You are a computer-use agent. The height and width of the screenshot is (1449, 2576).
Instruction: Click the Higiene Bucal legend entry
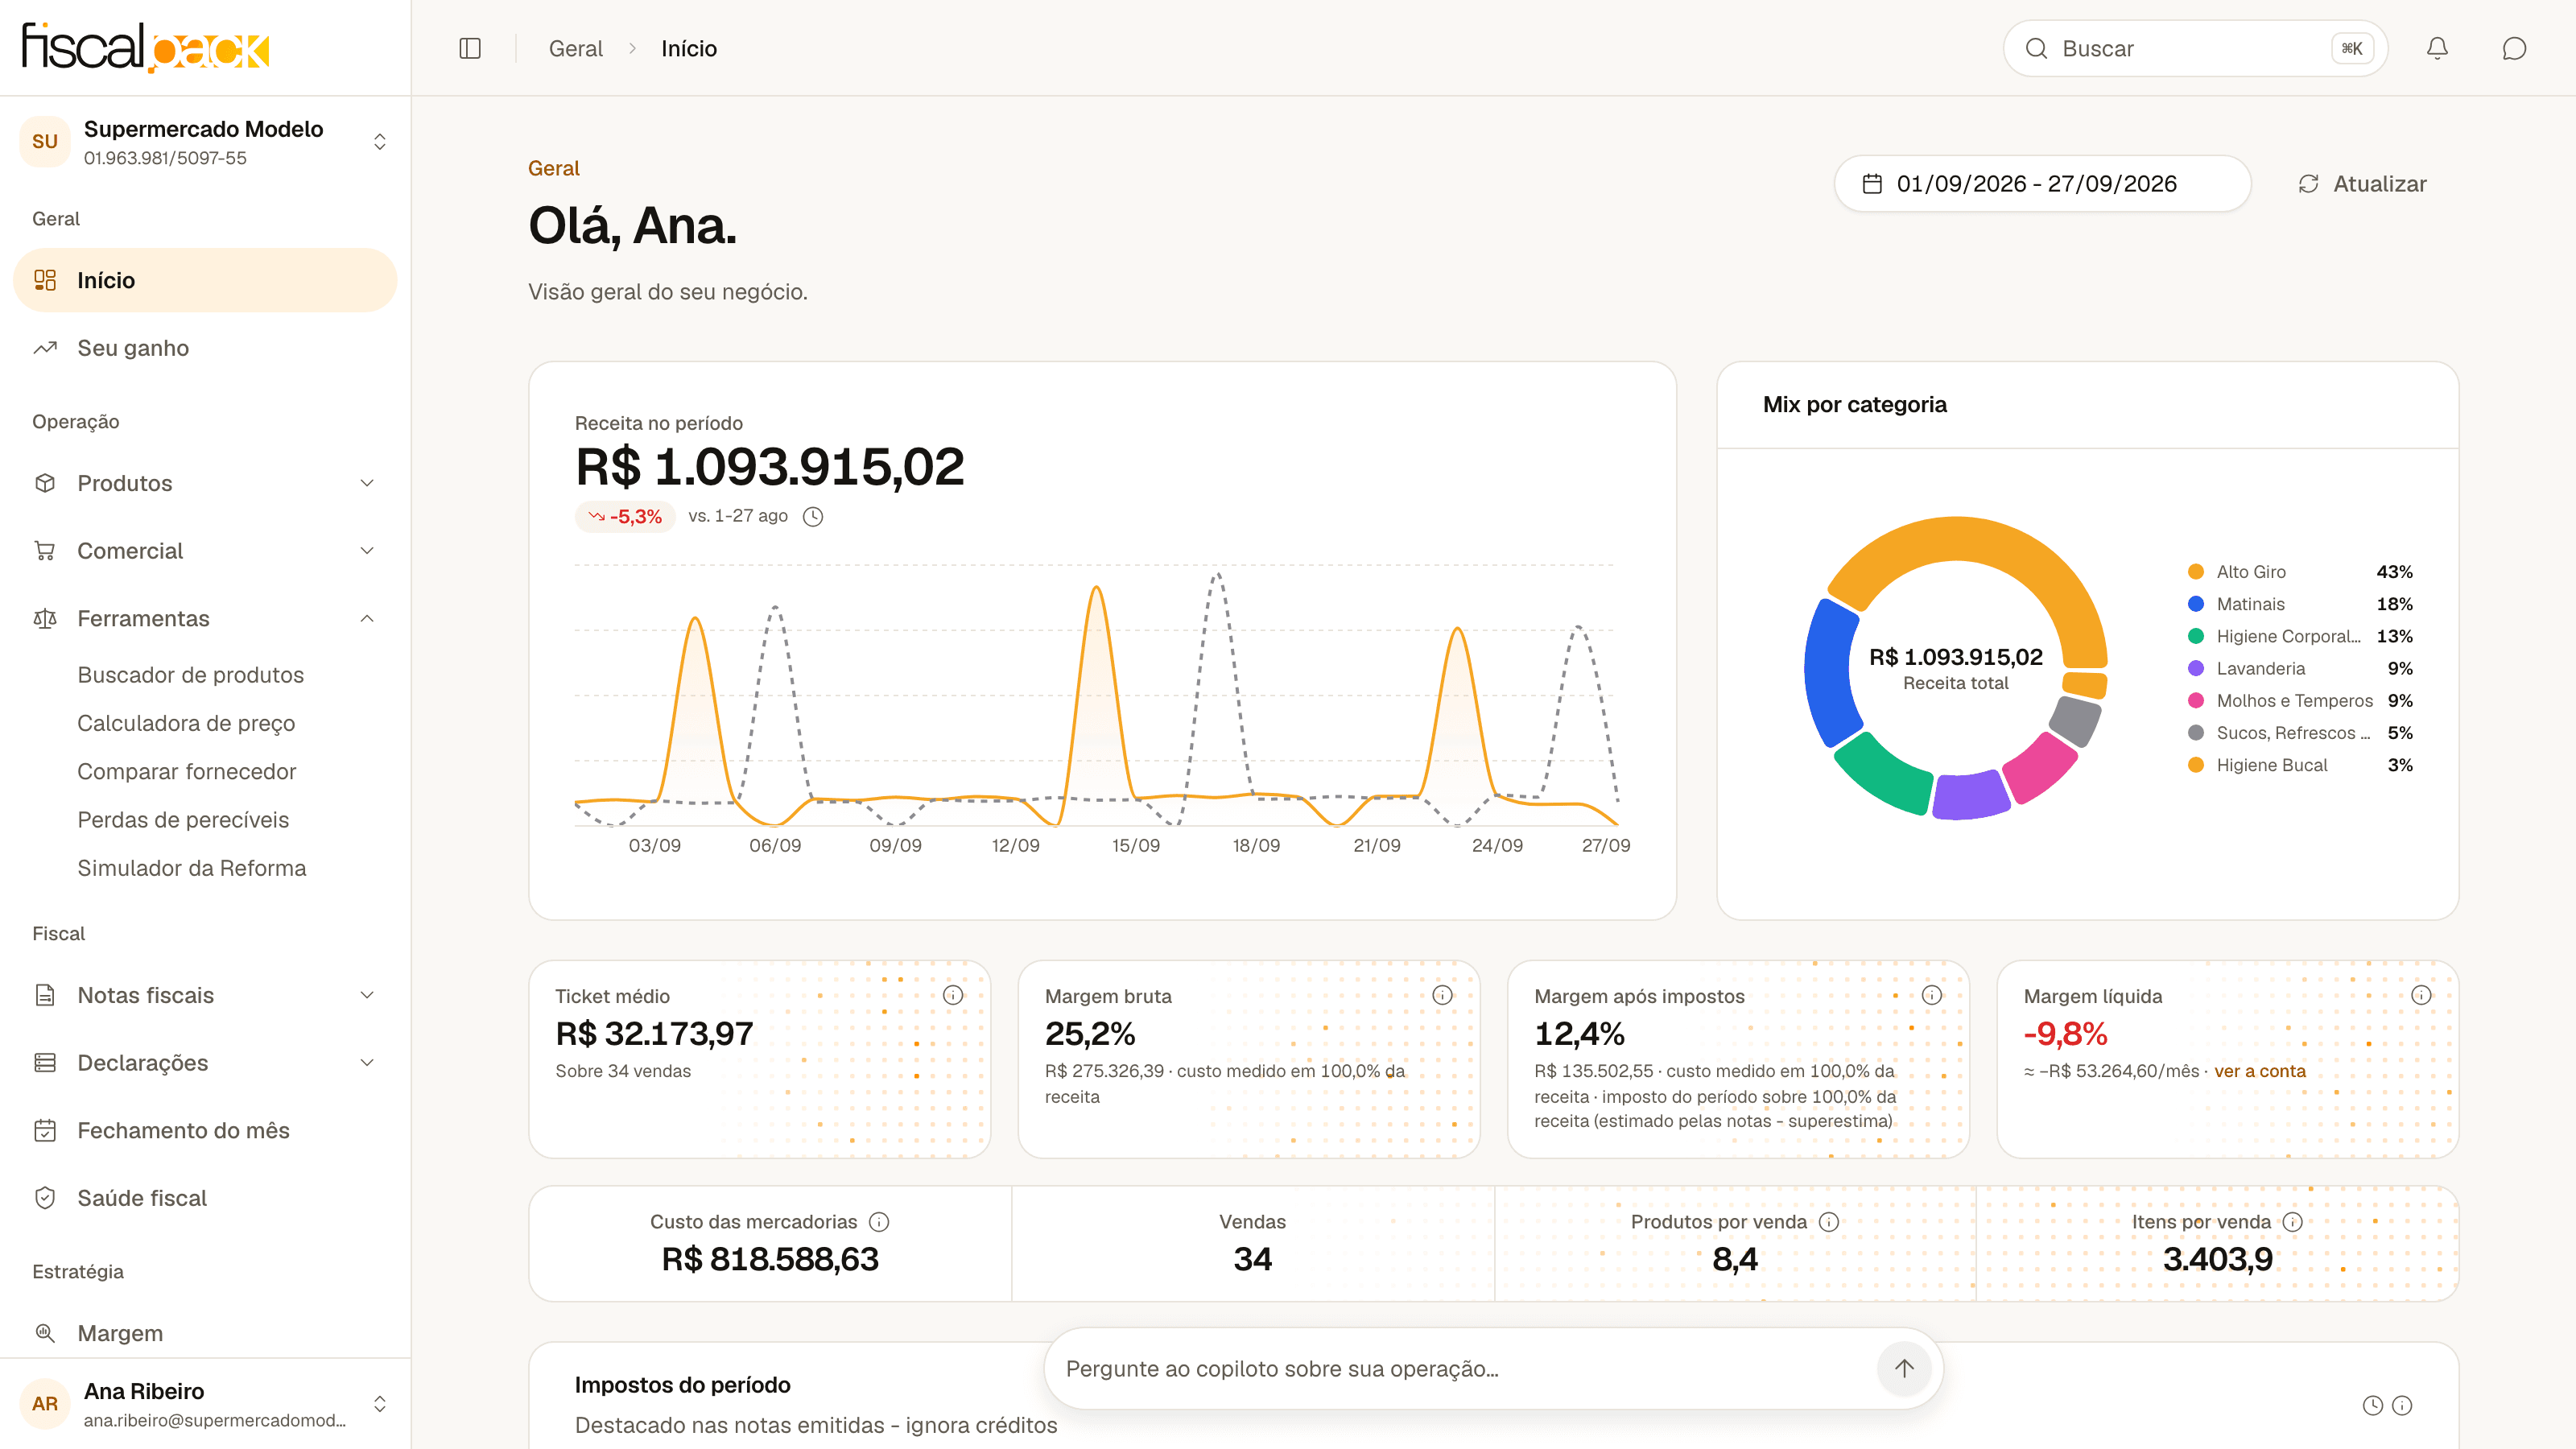pos(2300,765)
